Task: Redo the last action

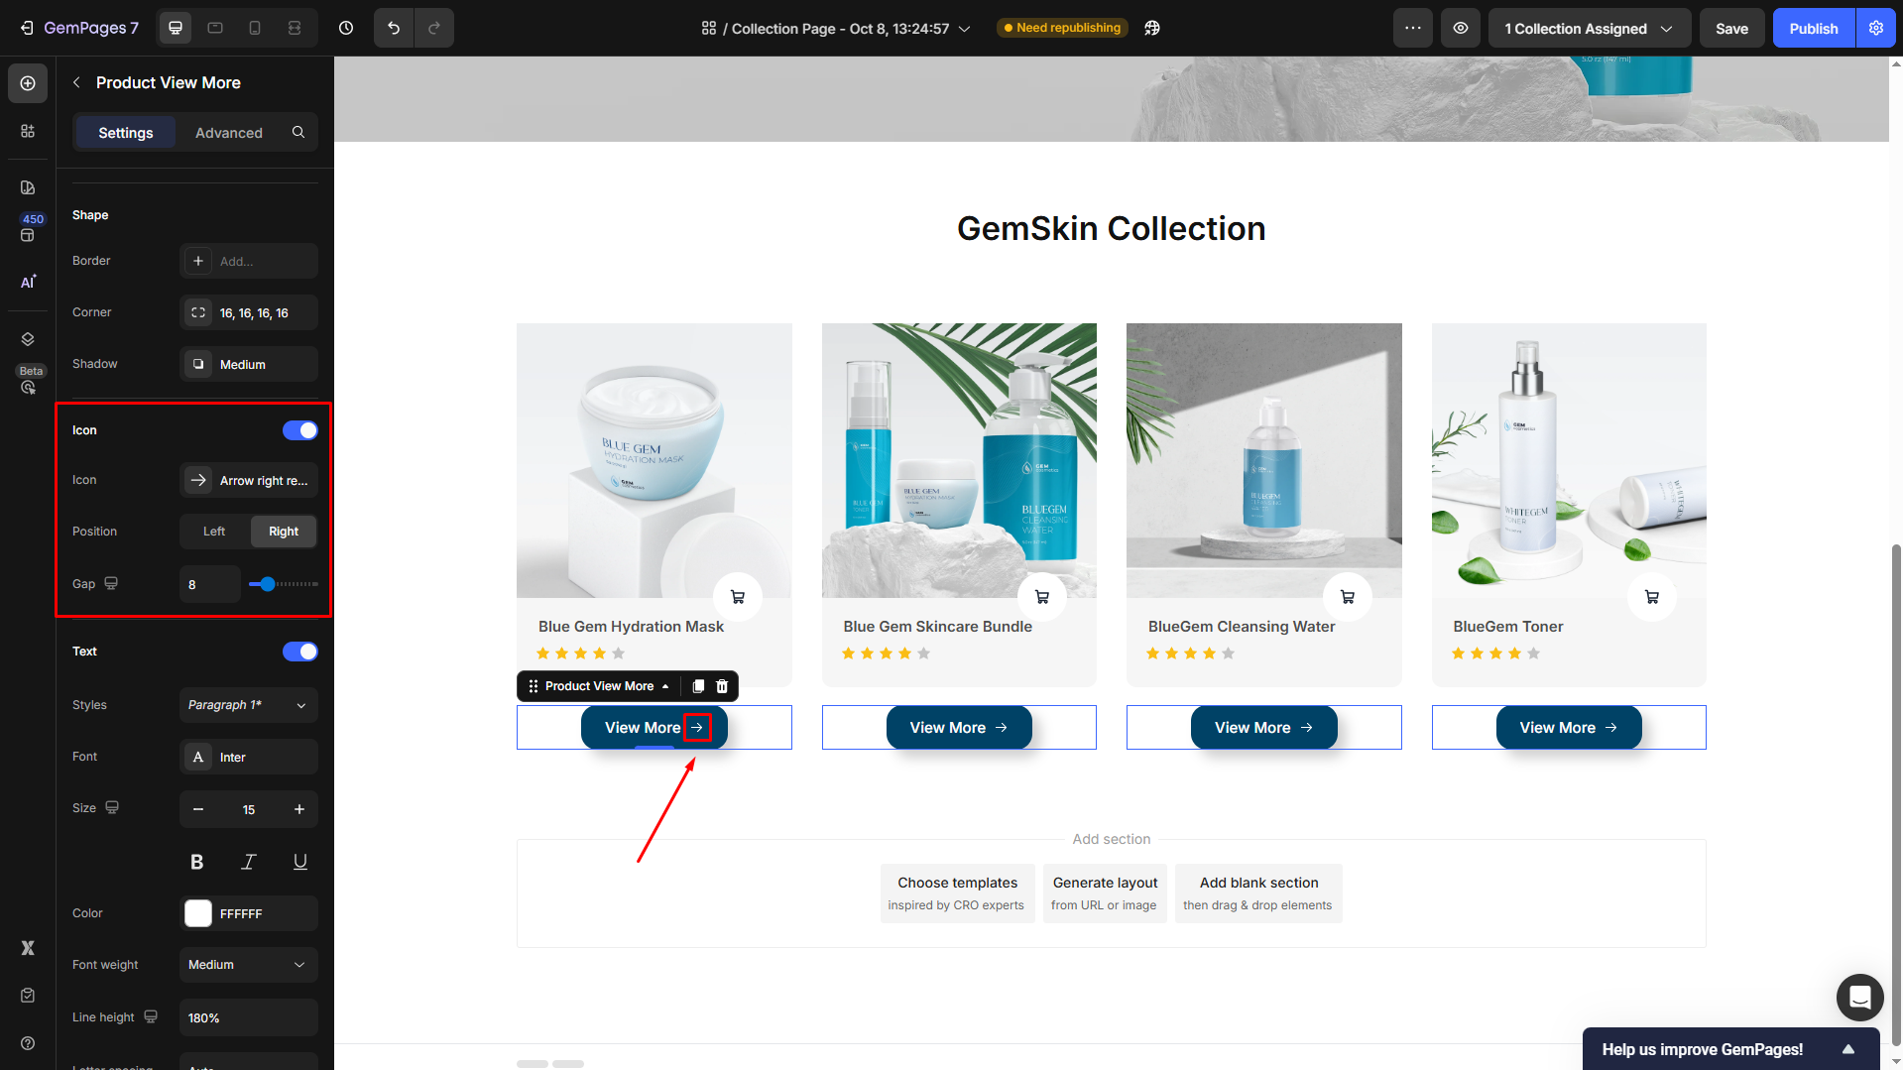Action: [x=434, y=28]
